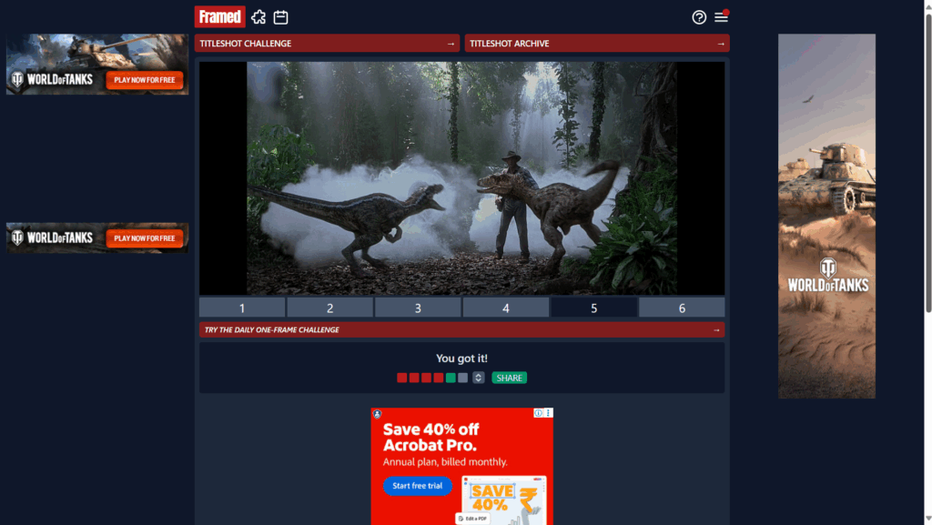
Task: Click Start free trial in Acrobat ad
Action: (x=417, y=486)
